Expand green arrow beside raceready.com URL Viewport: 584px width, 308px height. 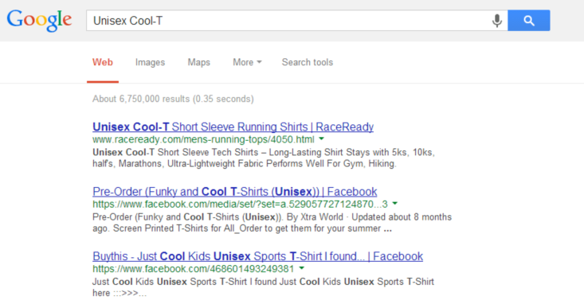(321, 138)
